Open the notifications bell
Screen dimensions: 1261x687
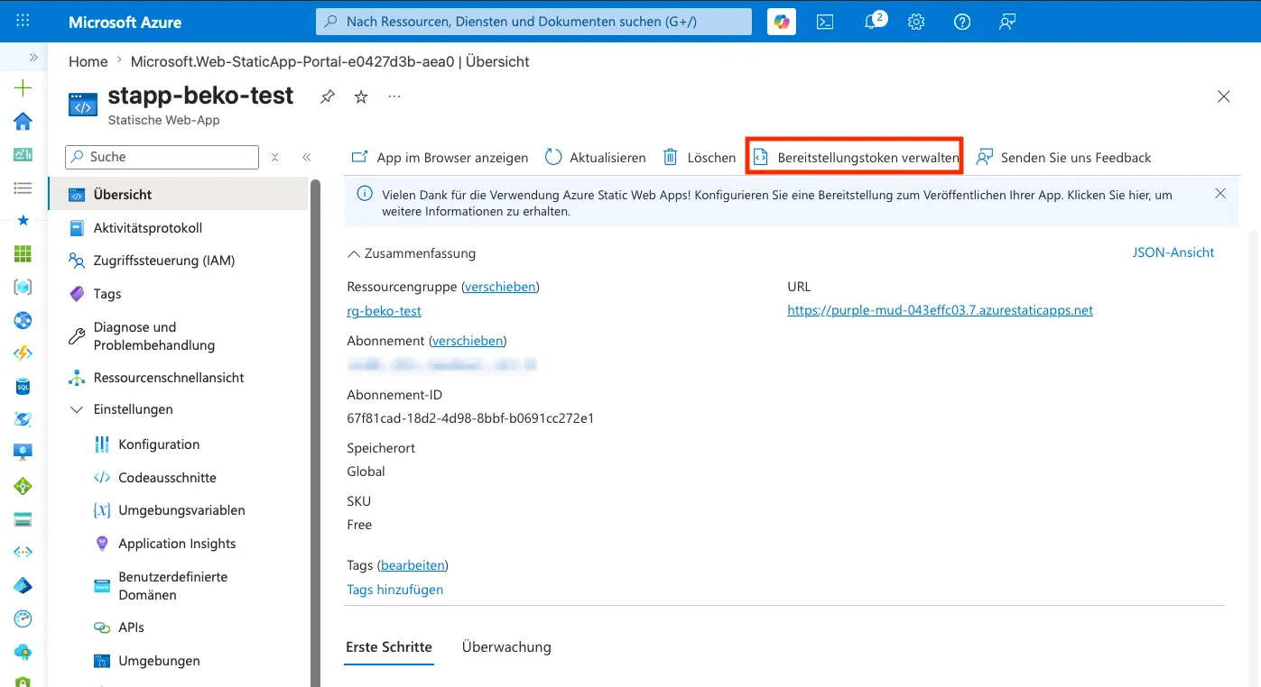pyautogui.click(x=872, y=22)
